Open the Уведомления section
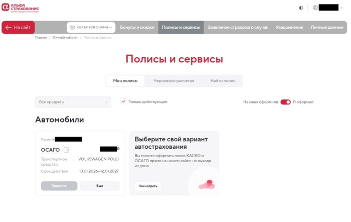 (x=289, y=27)
